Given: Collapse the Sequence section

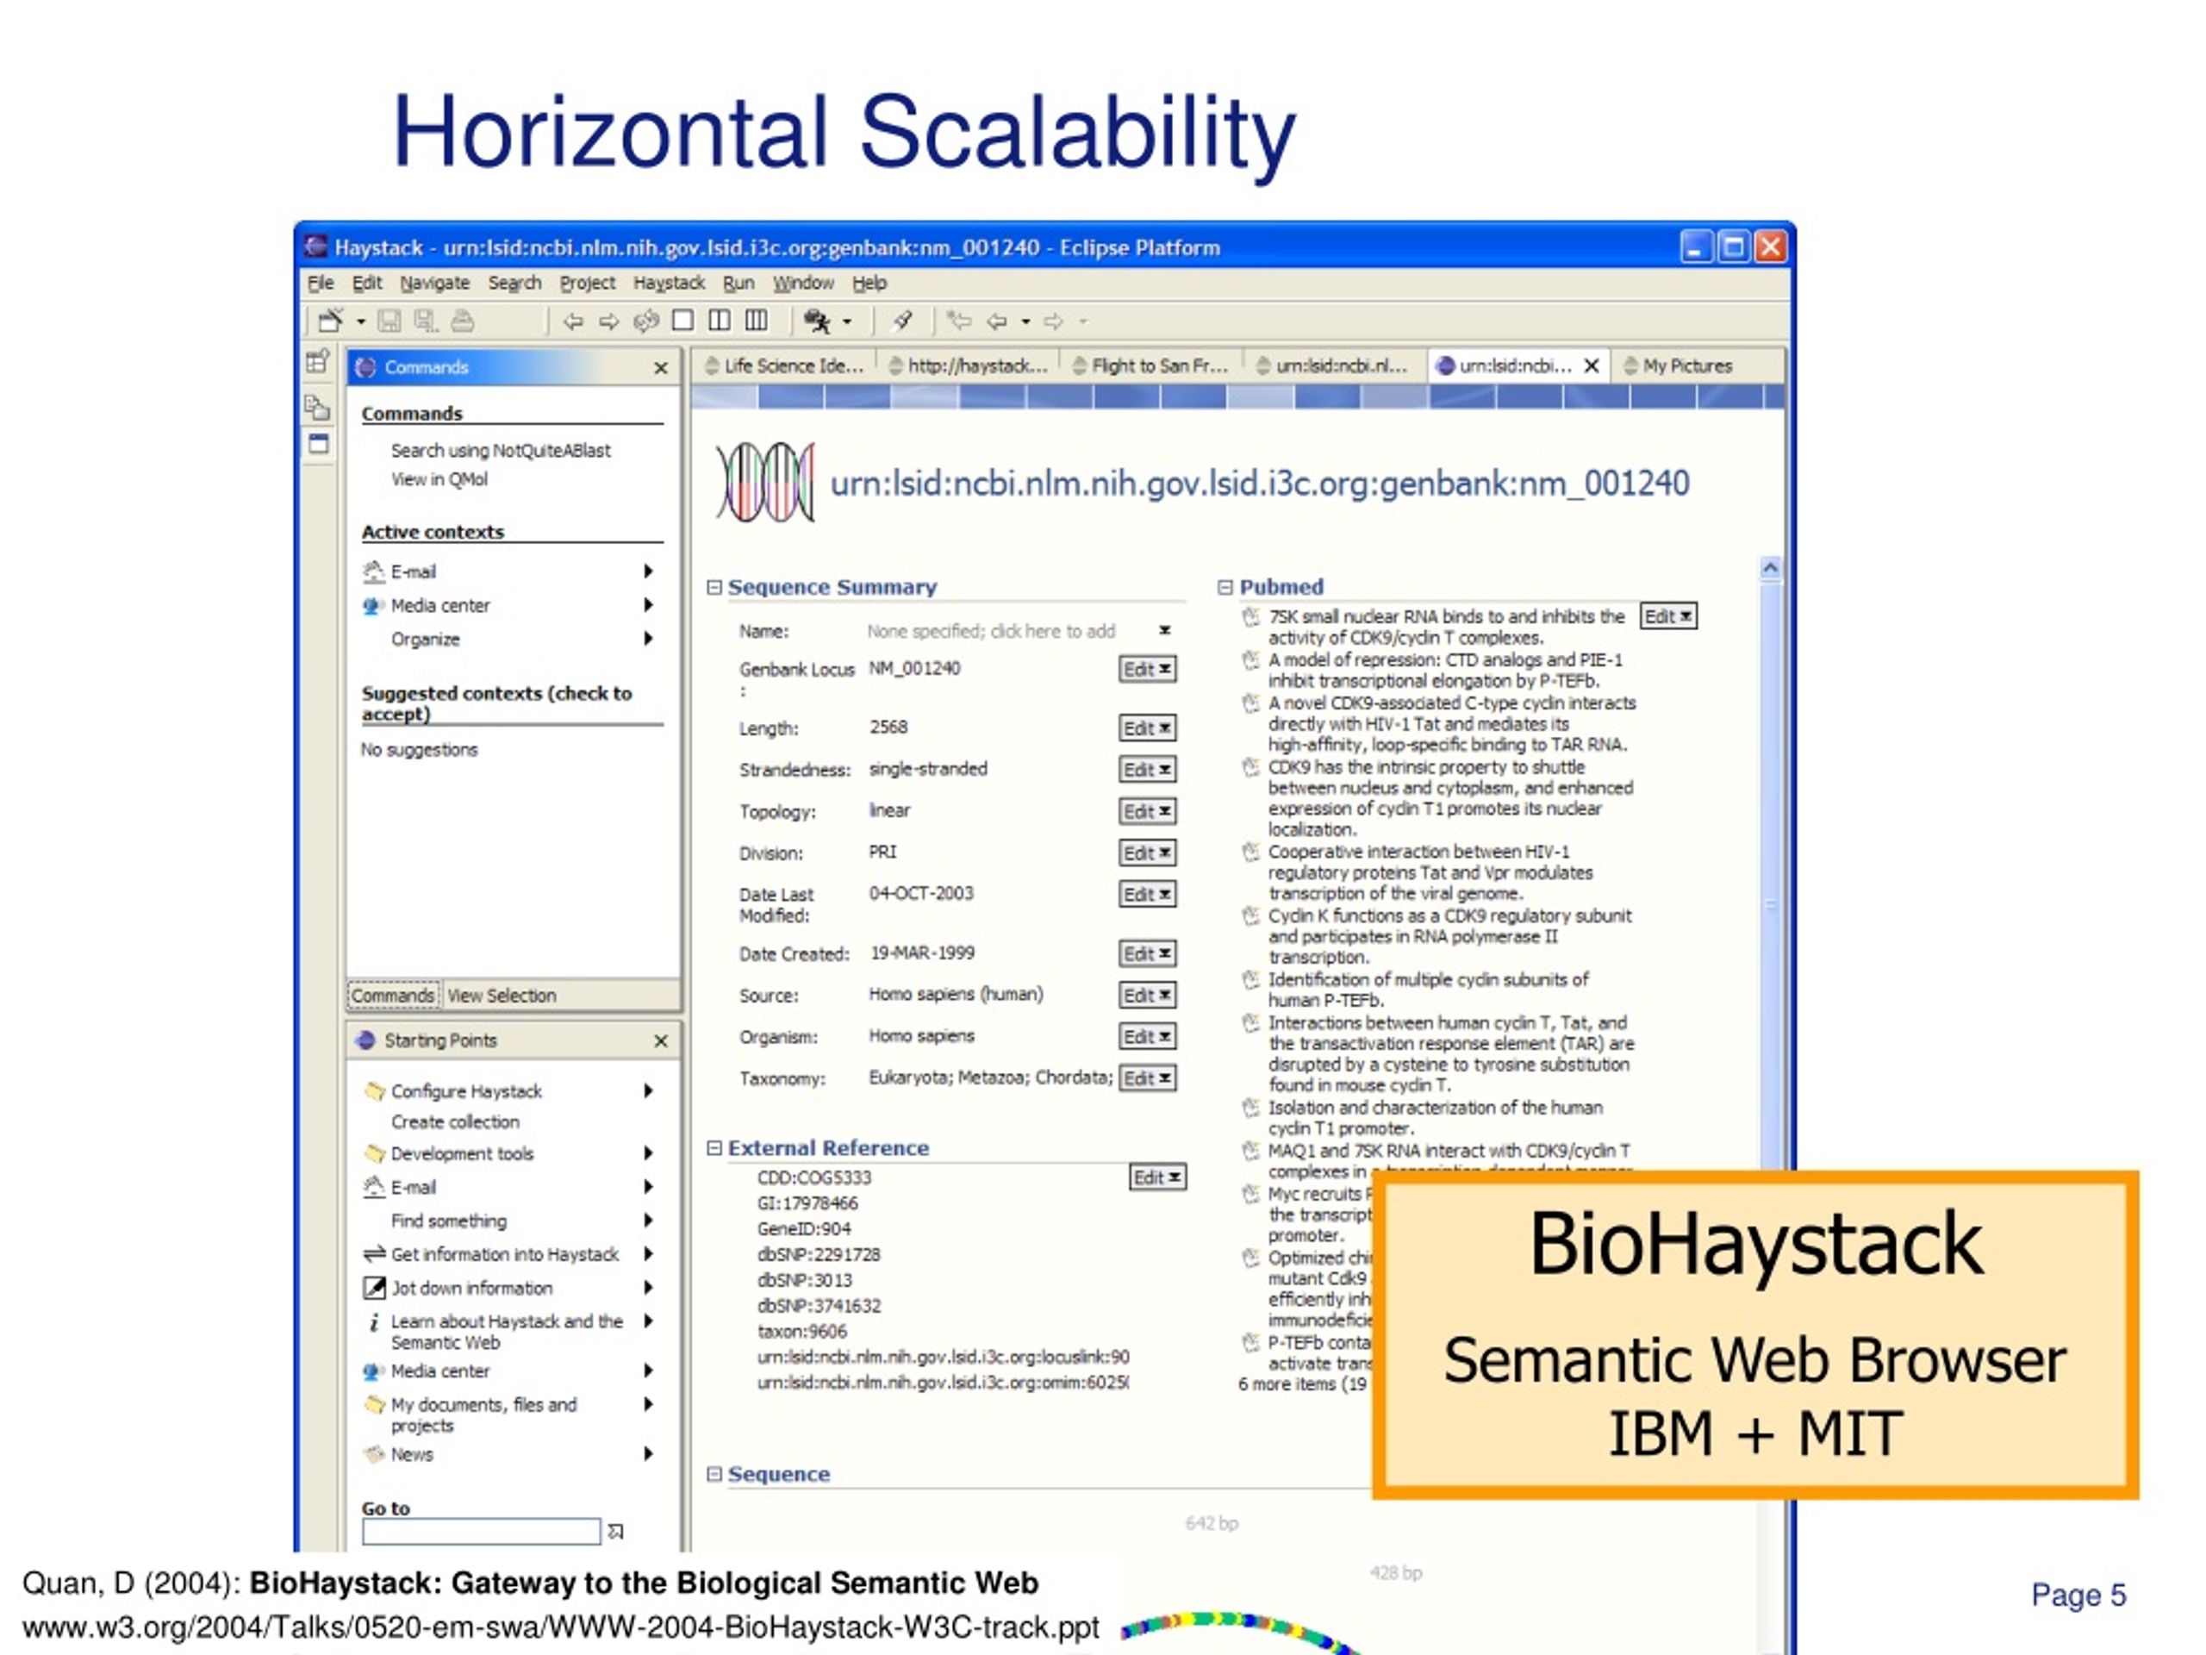Looking at the screenshot, I should tap(714, 1473).
